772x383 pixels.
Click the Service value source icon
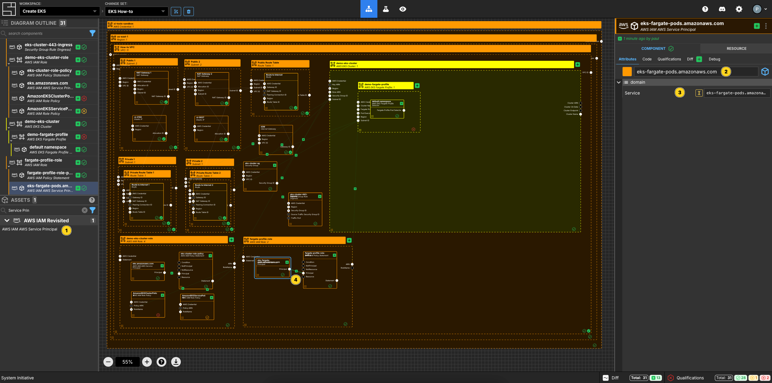699,93
